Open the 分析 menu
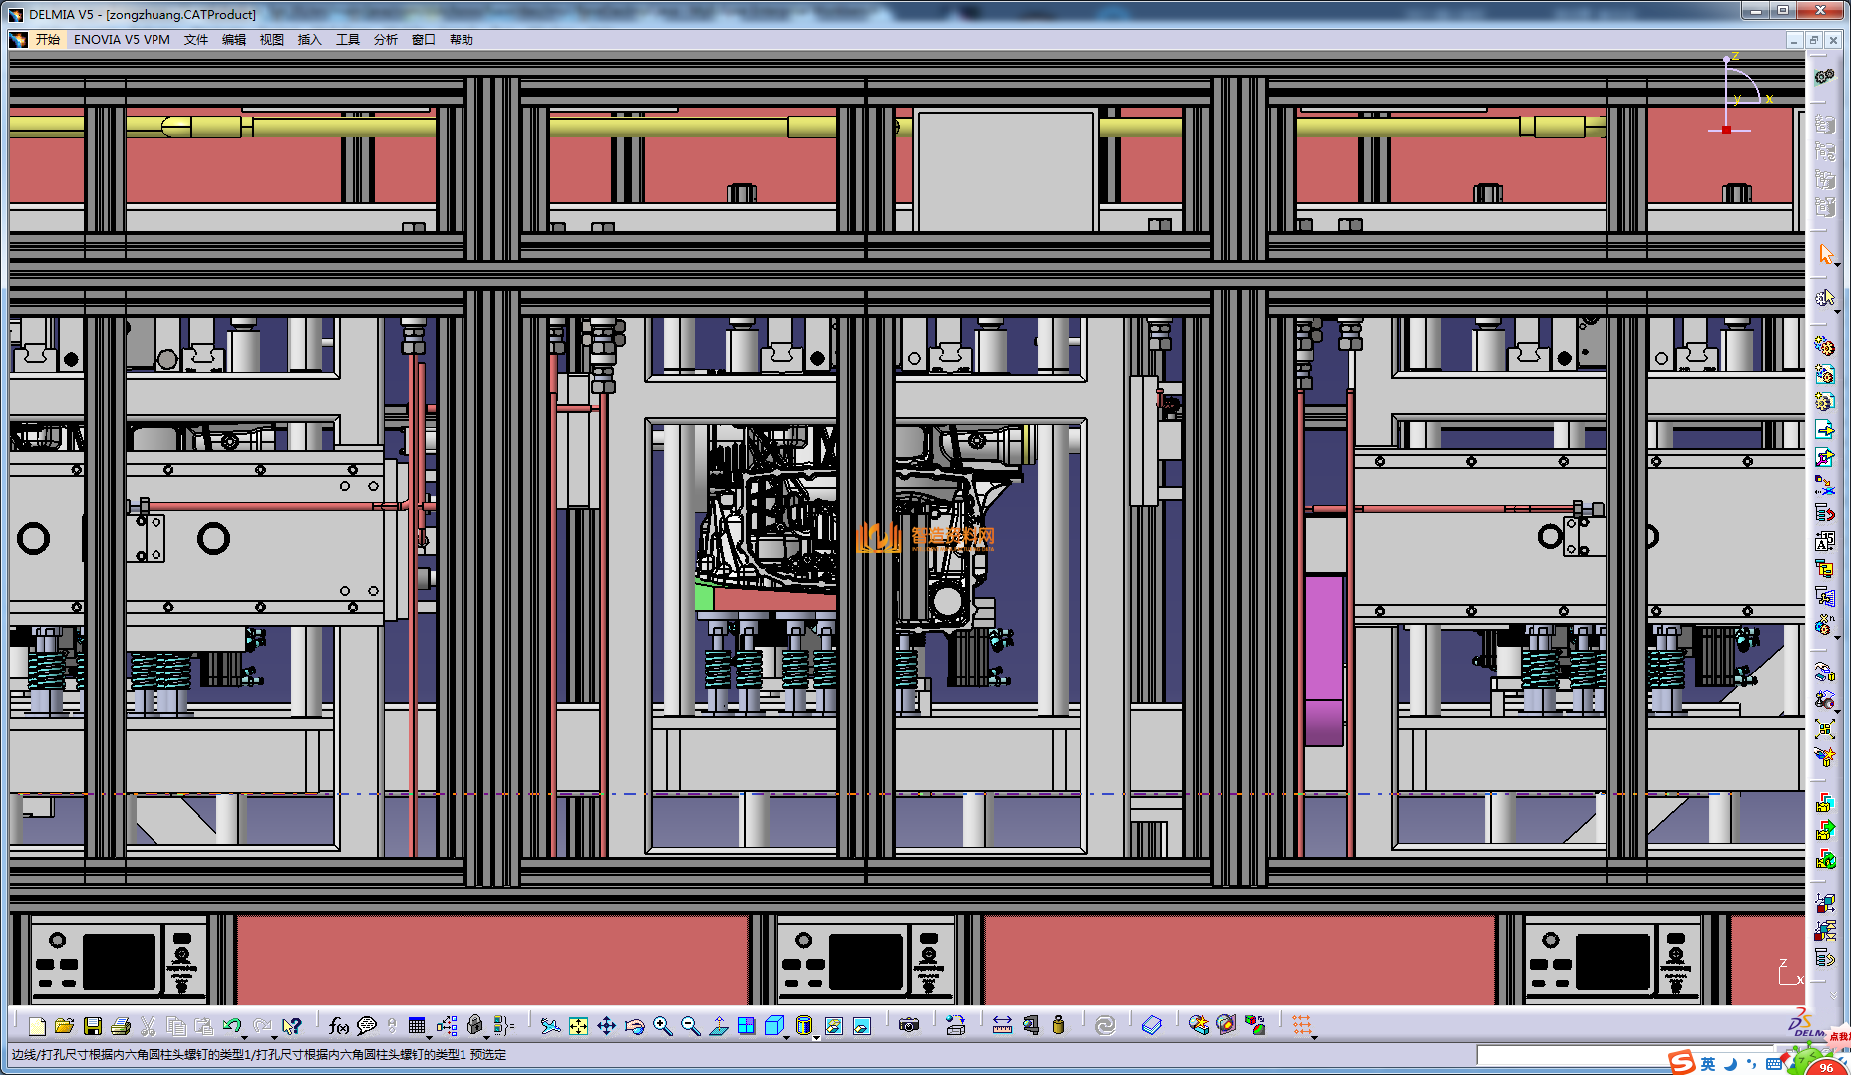The height and width of the screenshot is (1075, 1851). pyautogui.click(x=385, y=40)
